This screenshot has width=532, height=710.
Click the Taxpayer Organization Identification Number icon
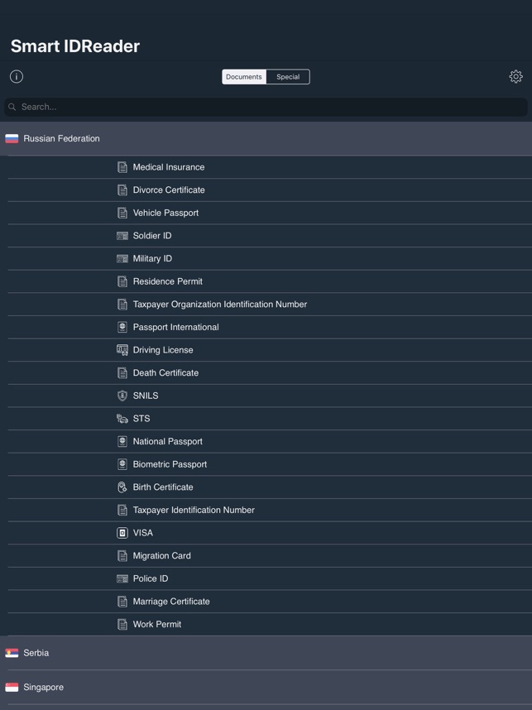tap(122, 305)
